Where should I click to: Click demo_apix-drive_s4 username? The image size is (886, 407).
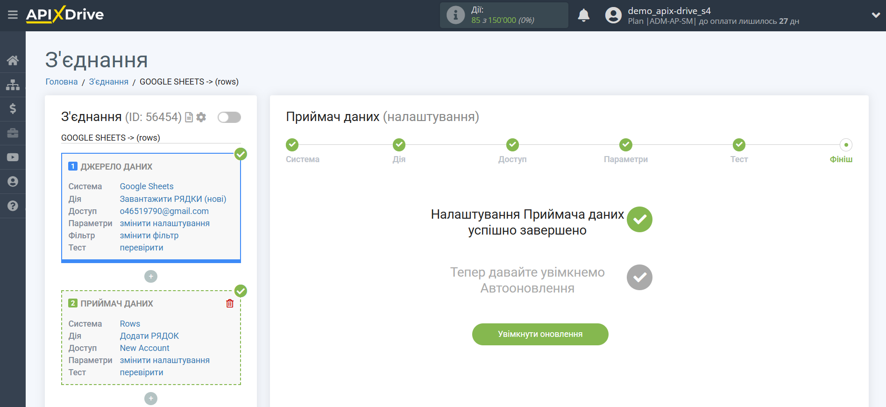pyautogui.click(x=669, y=11)
